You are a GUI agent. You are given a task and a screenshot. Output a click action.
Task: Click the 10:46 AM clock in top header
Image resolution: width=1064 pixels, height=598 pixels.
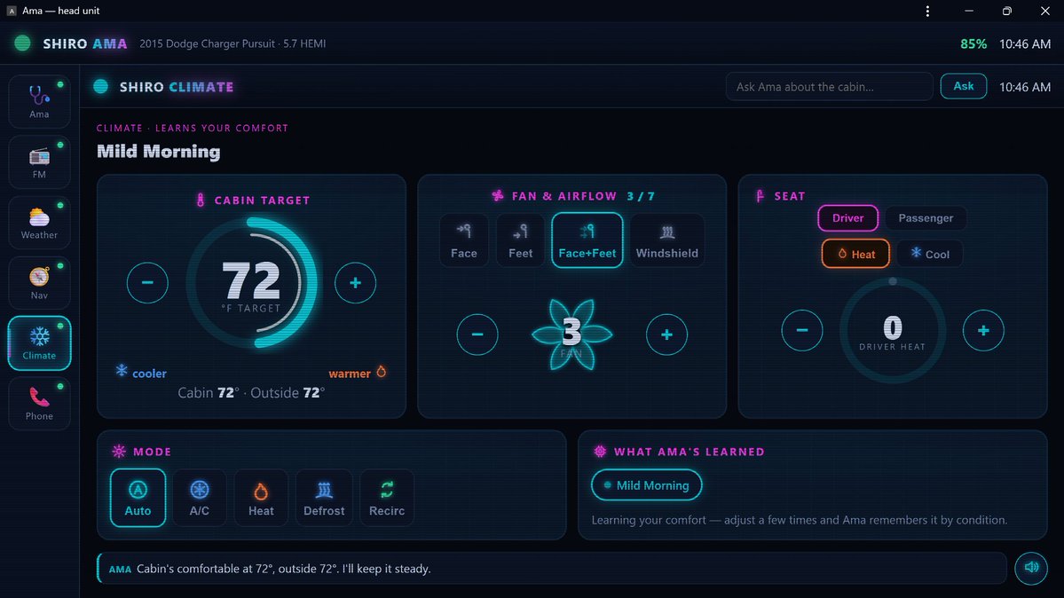1025,43
